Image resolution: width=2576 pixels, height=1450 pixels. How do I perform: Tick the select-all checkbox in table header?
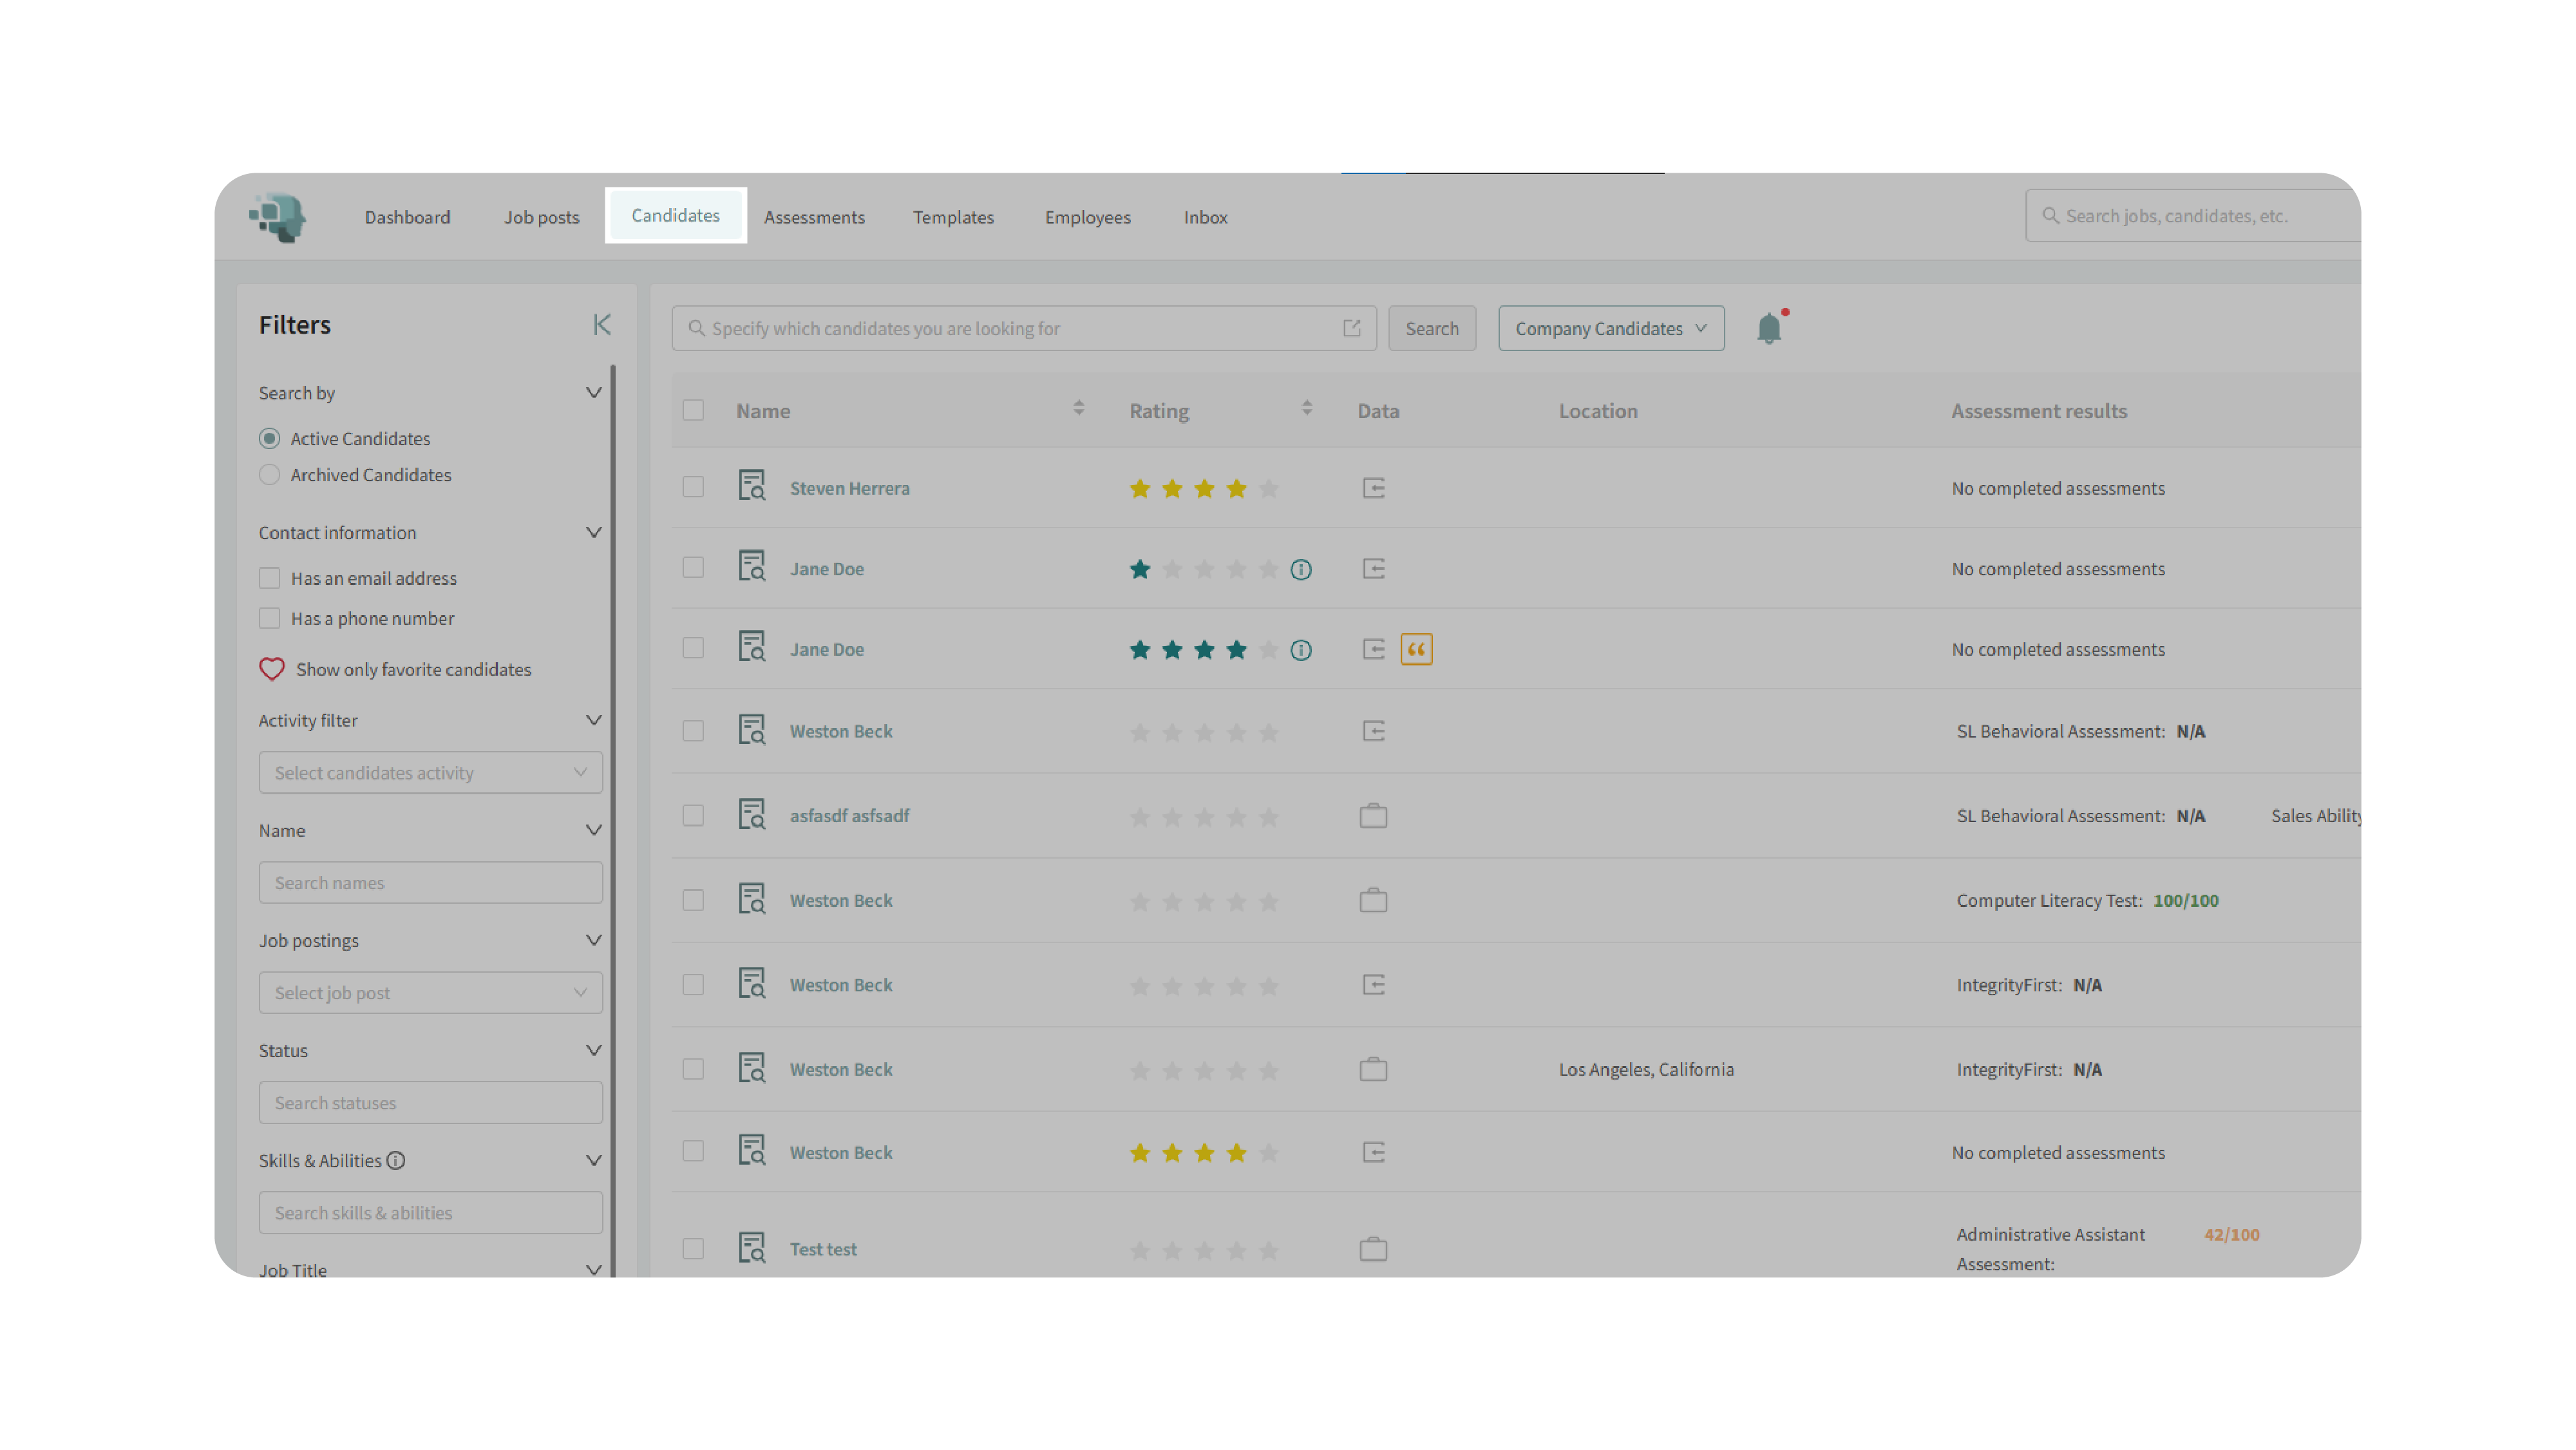[x=693, y=410]
